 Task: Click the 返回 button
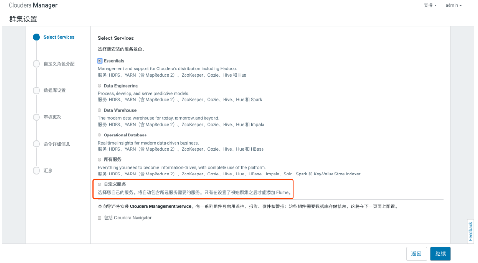point(417,253)
